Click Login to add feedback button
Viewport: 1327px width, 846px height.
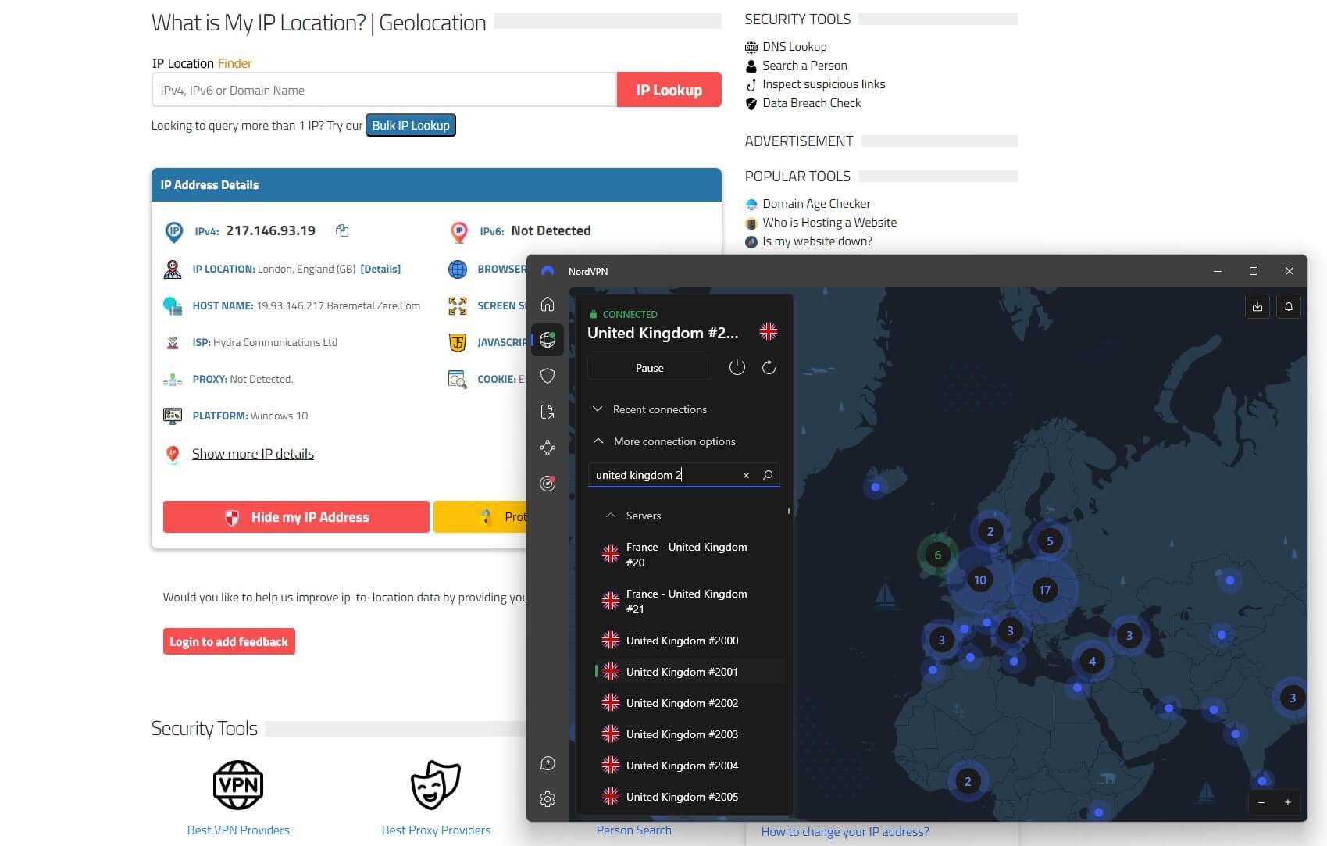coord(229,641)
